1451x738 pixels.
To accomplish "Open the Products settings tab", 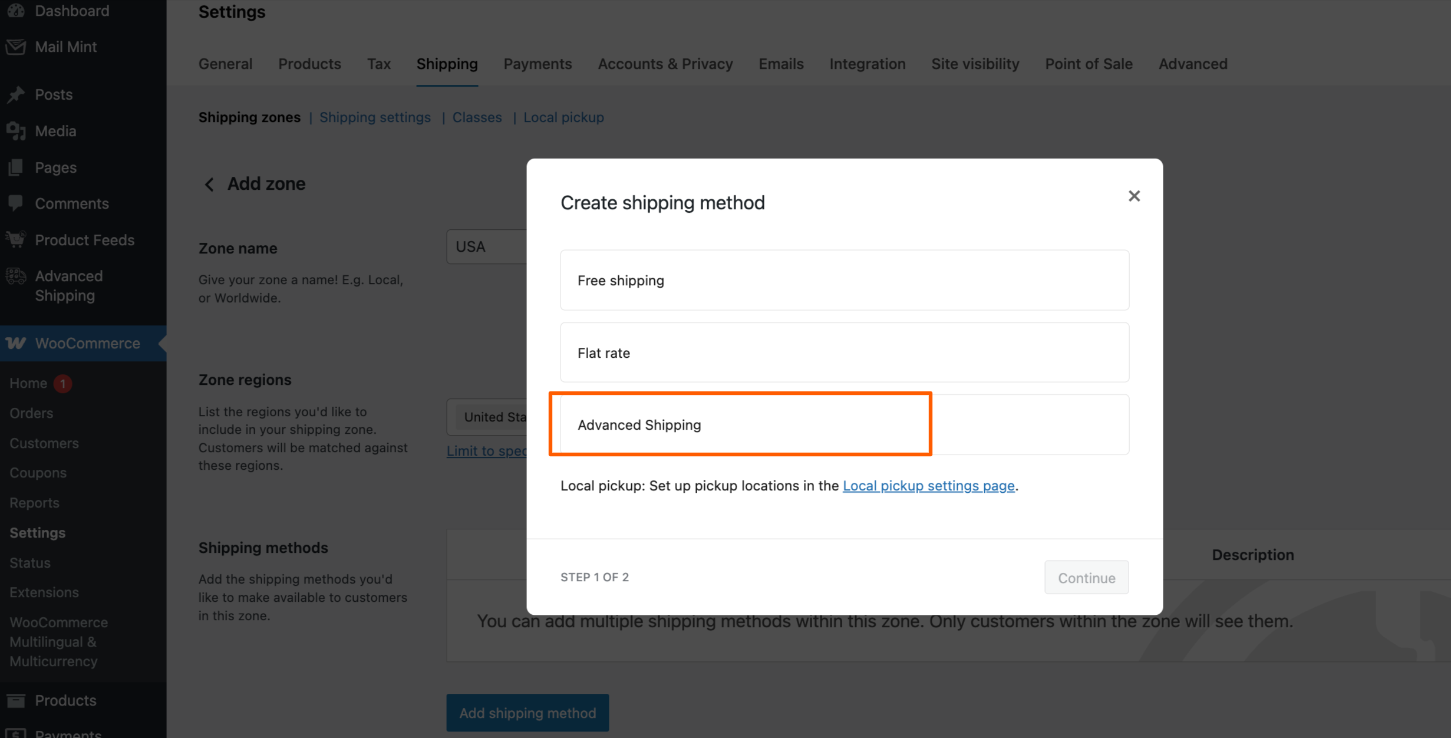I will tap(309, 64).
